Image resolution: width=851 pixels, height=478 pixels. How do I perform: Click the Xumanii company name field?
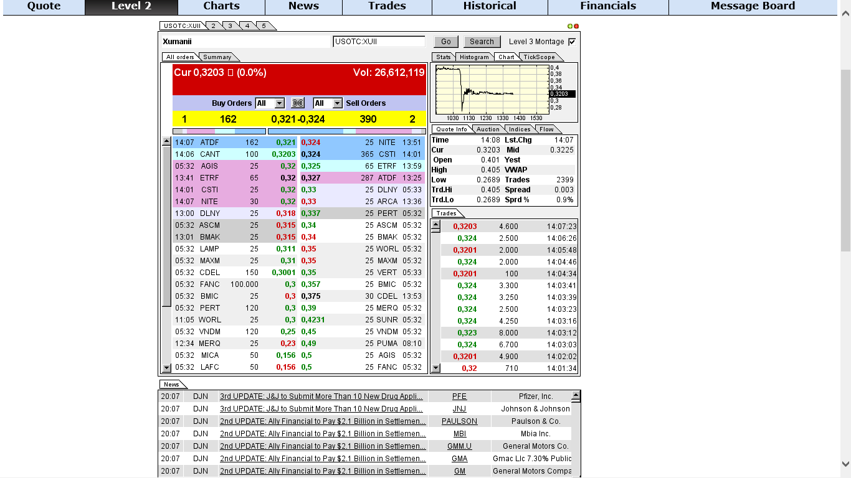pos(245,42)
